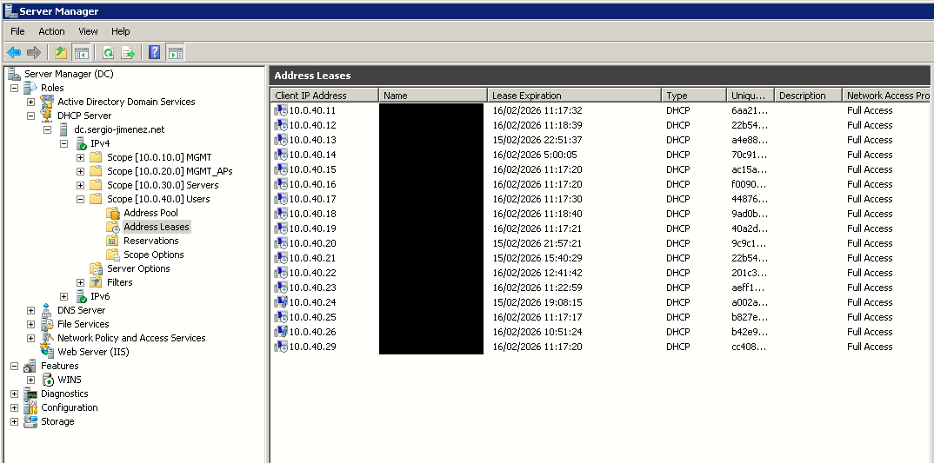The image size is (934, 463).
Task: Click the Back arrow toolbar icon
Action: click(14, 53)
